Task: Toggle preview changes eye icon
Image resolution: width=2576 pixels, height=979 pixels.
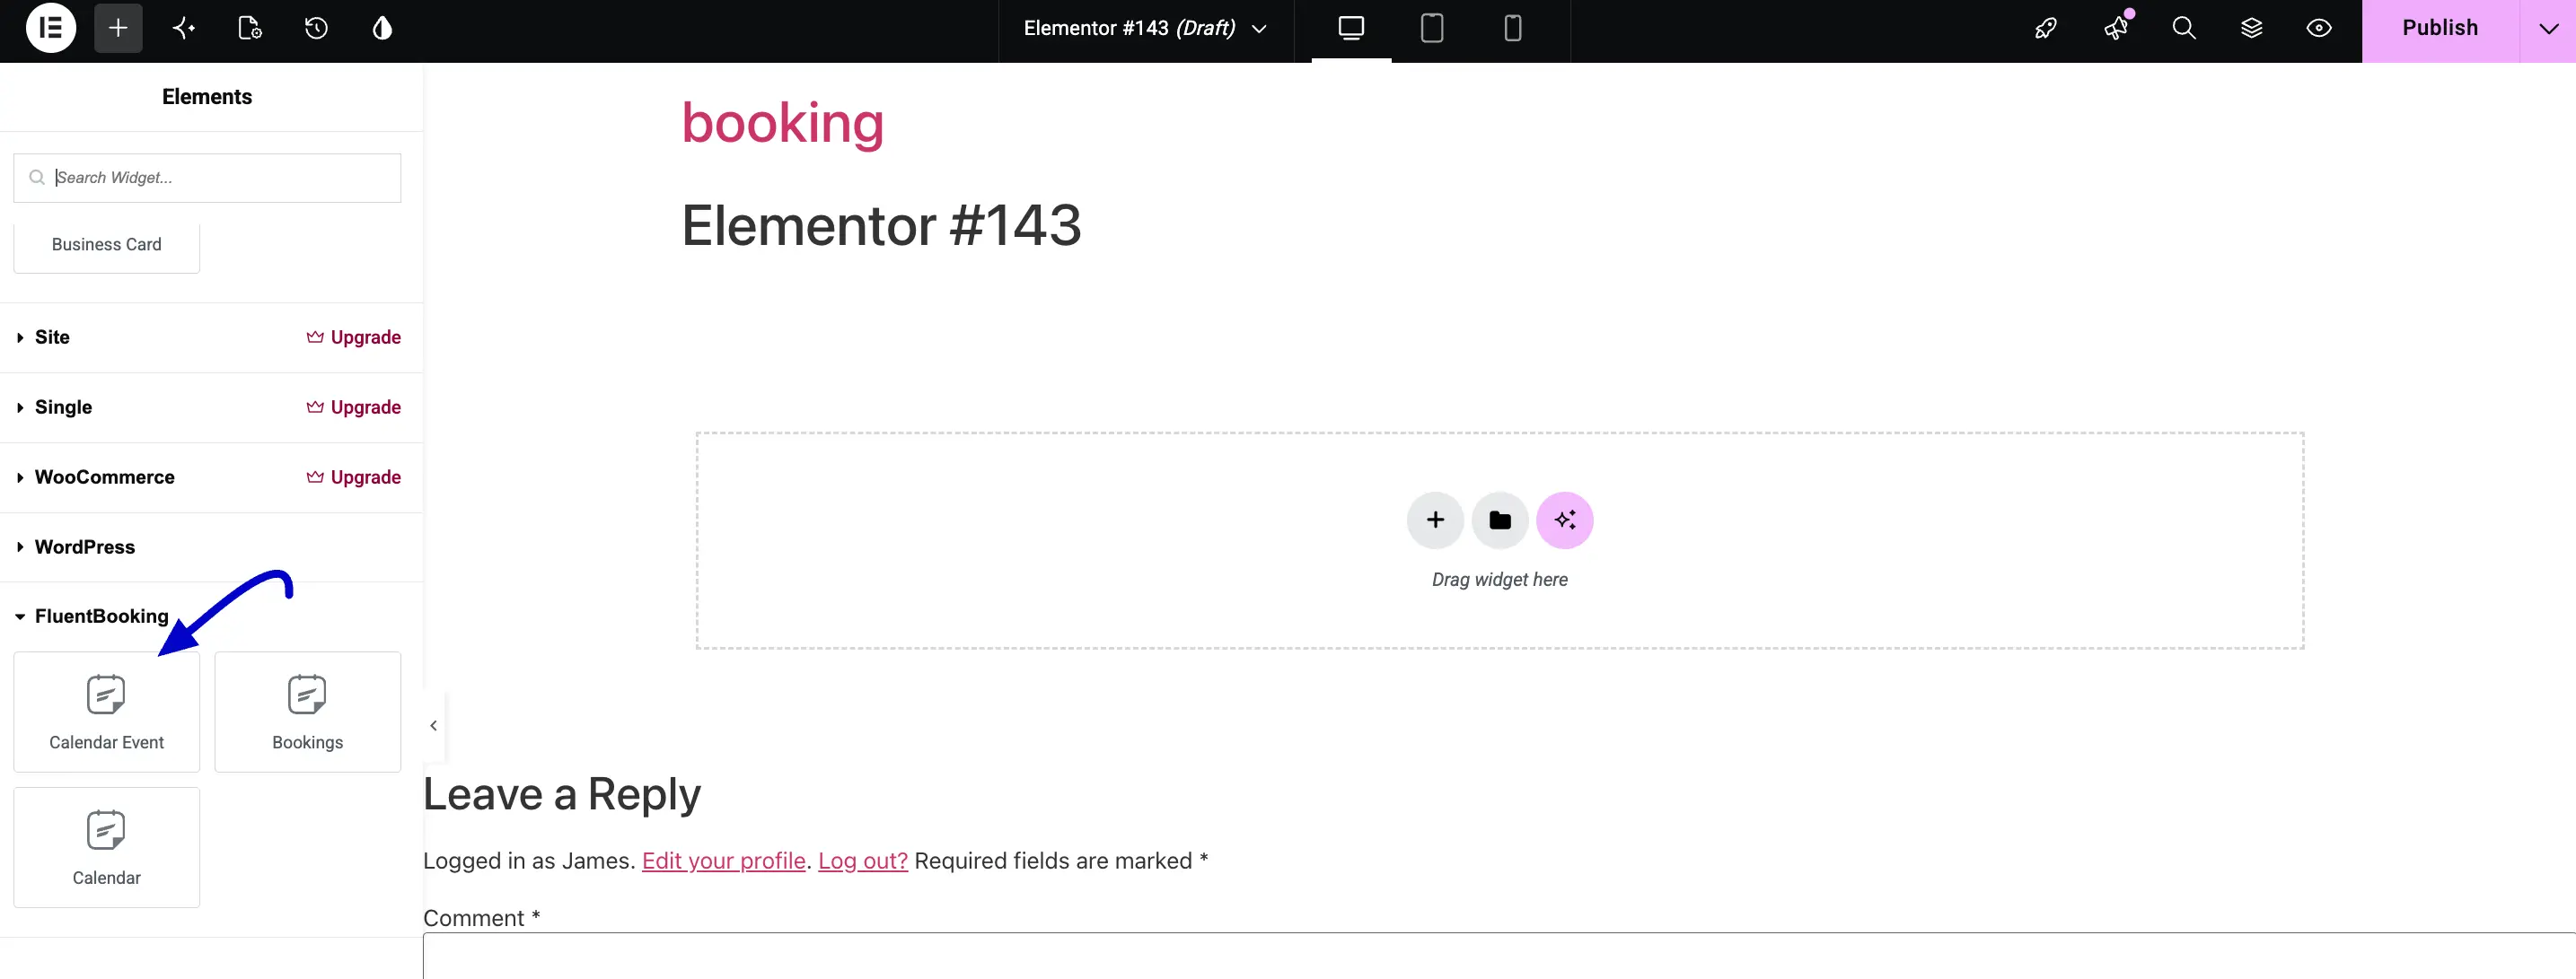Action: [2319, 28]
